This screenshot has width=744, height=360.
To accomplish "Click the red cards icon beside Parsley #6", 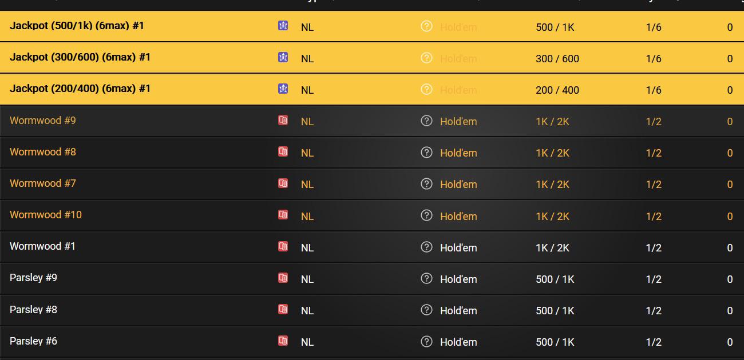I will (283, 341).
